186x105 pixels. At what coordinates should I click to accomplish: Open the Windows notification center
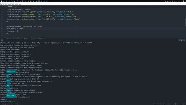pyautogui.click(x=184, y=1)
